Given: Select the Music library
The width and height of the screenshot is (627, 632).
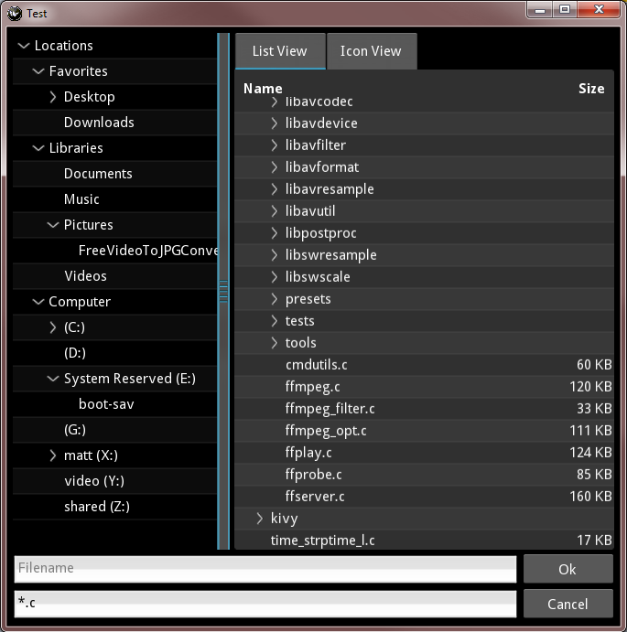Looking at the screenshot, I should point(81,199).
